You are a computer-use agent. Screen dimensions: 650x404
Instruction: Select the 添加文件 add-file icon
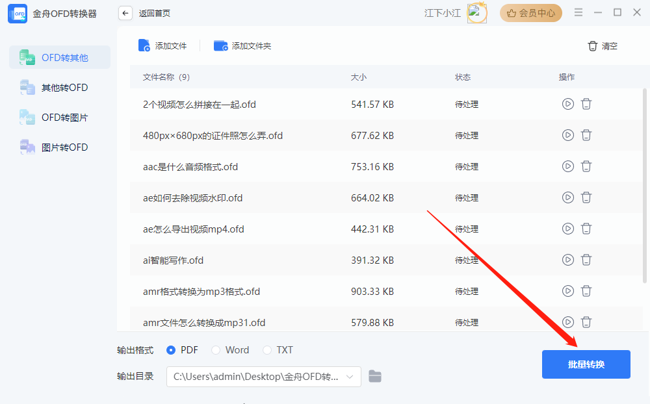pyautogui.click(x=144, y=45)
